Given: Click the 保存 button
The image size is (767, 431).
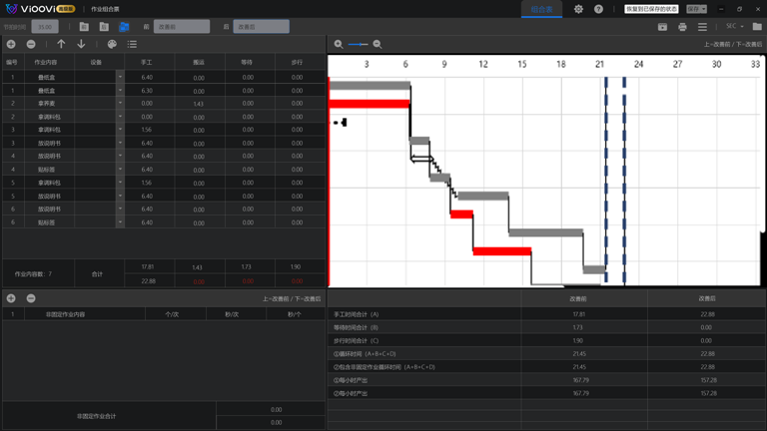Looking at the screenshot, I should coord(693,9).
